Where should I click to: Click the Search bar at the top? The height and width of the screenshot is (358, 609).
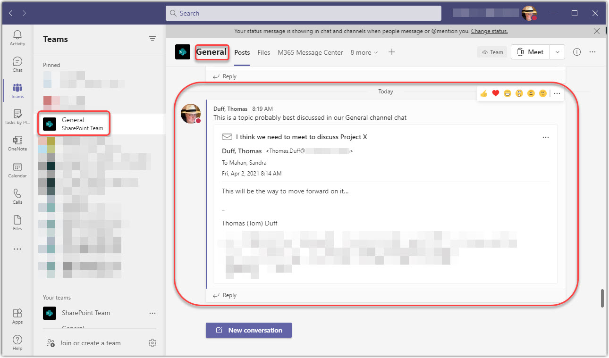(303, 13)
